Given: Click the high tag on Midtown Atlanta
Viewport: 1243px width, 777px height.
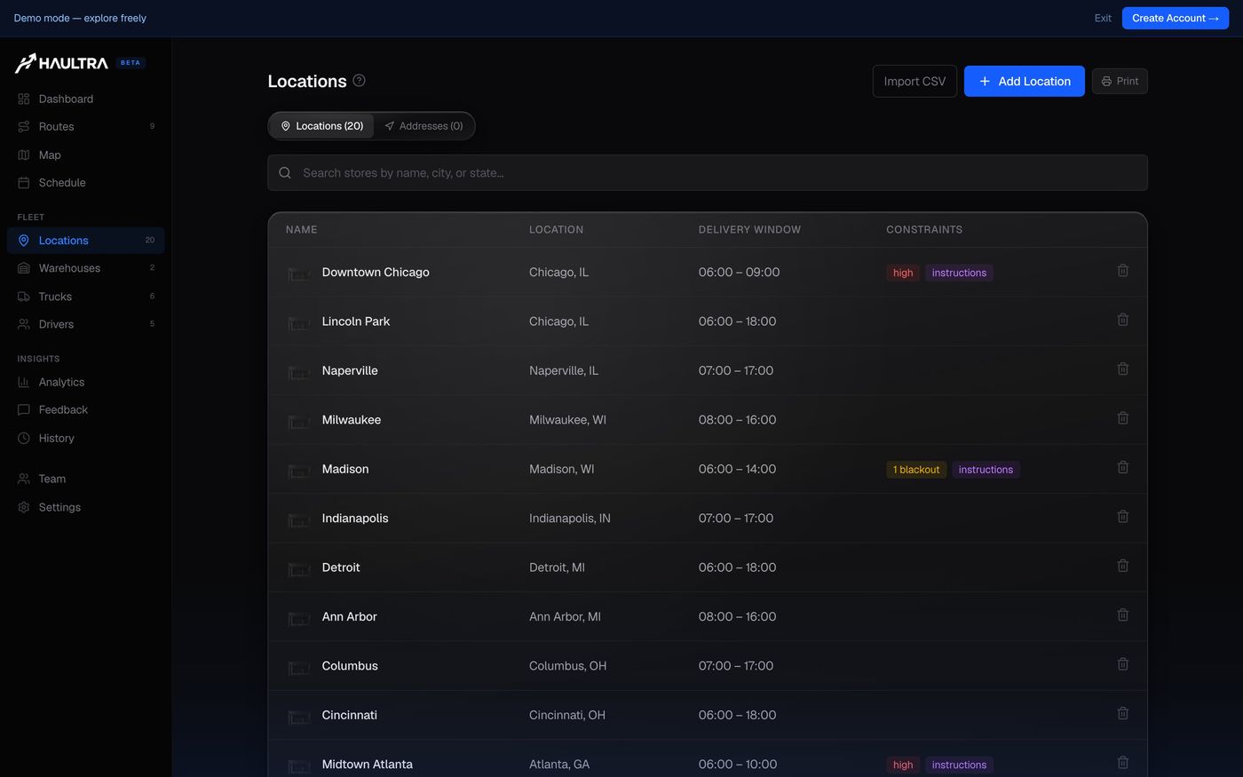Looking at the screenshot, I should (x=903, y=765).
